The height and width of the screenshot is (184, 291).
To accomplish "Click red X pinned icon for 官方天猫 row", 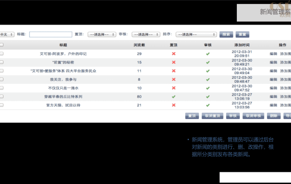I will point(174,105).
